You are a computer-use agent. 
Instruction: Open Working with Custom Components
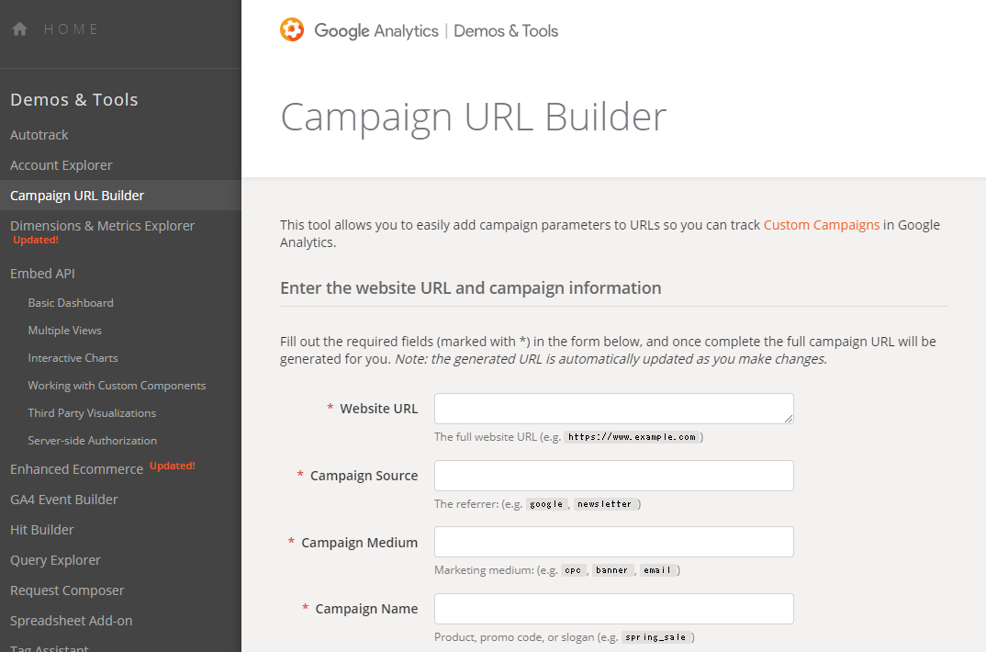coord(117,386)
